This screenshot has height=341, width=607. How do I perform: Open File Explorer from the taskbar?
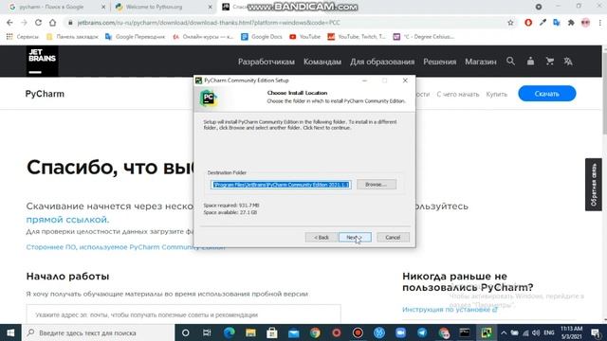point(250,332)
